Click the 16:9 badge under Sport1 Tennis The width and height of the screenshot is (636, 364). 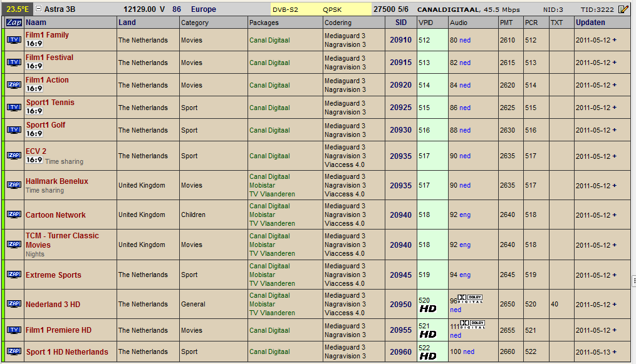coord(34,111)
